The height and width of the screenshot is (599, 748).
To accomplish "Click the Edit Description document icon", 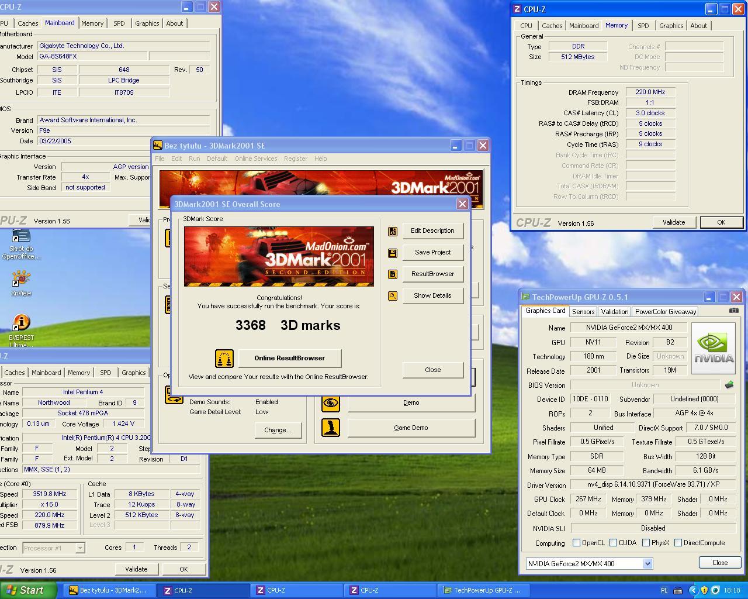I will [x=393, y=232].
